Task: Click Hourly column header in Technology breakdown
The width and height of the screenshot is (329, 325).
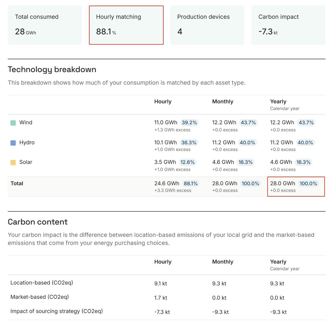Action: (x=163, y=102)
